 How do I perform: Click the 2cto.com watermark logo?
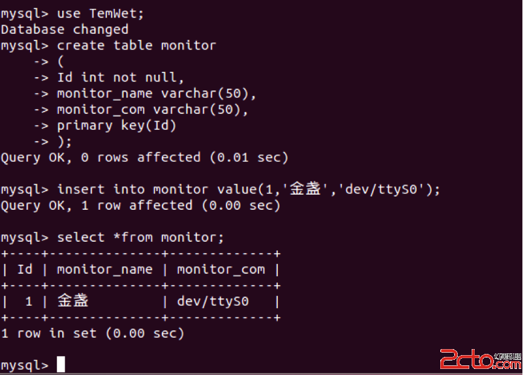pos(480,359)
